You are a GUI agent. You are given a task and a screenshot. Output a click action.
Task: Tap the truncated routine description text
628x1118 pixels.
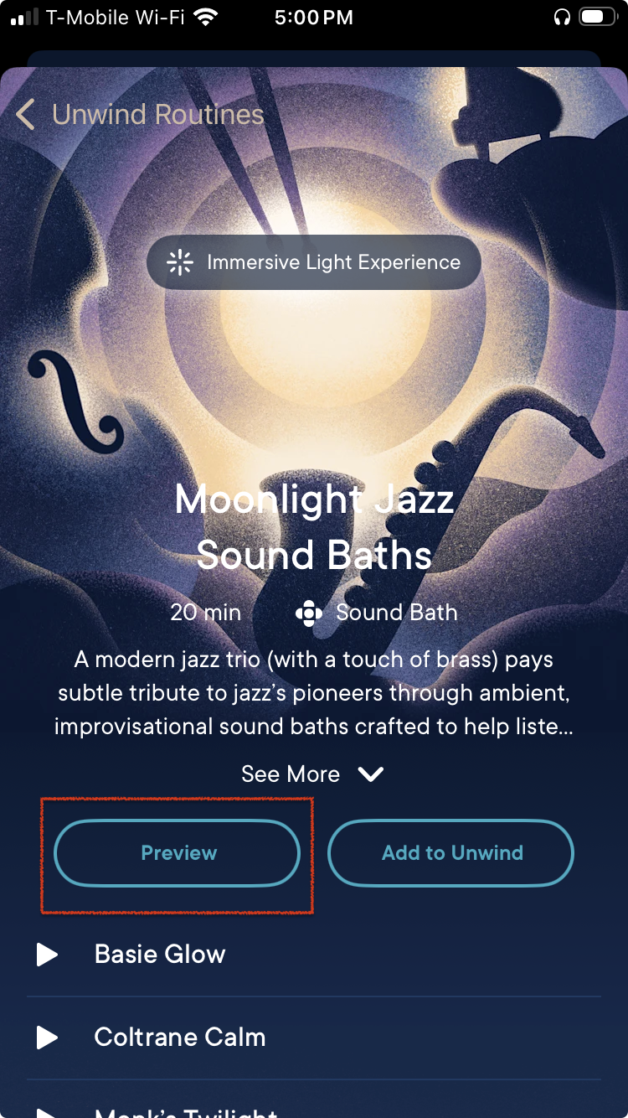point(314,693)
